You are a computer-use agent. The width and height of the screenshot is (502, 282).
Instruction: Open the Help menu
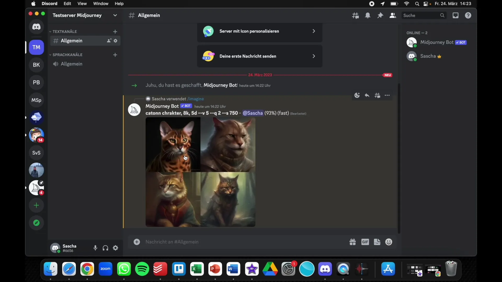pos(119,4)
